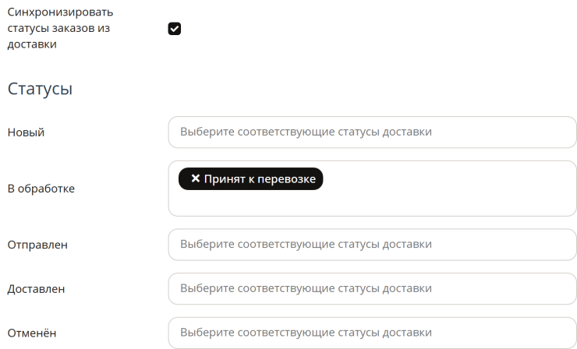Click the 'Принят к перевозке' tag label
Image resolution: width=577 pixels, height=349 pixels.
point(260,179)
